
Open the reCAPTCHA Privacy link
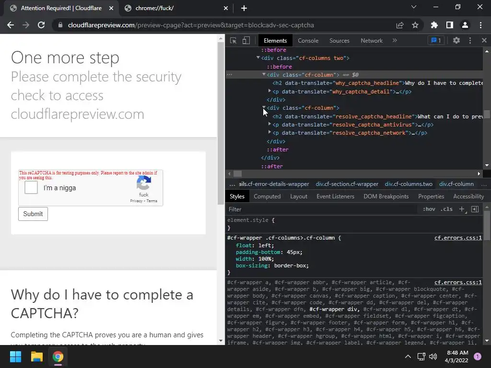136,201
